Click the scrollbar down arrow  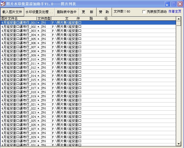tap(179, 143)
